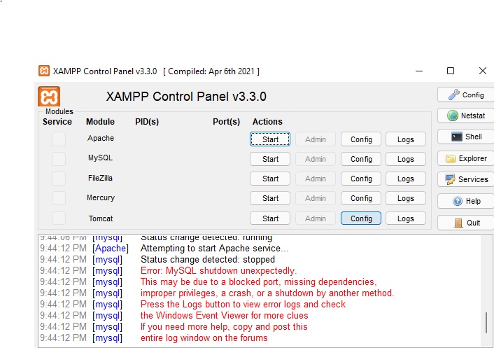View MySQL Logs
This screenshot has width=494, height=348.
[x=406, y=159]
